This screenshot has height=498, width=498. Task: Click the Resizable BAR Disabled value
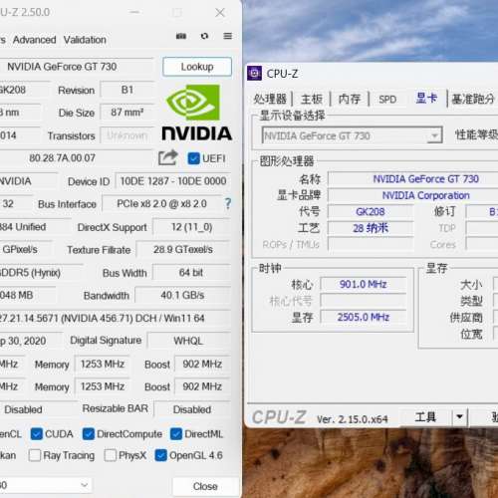192,409
